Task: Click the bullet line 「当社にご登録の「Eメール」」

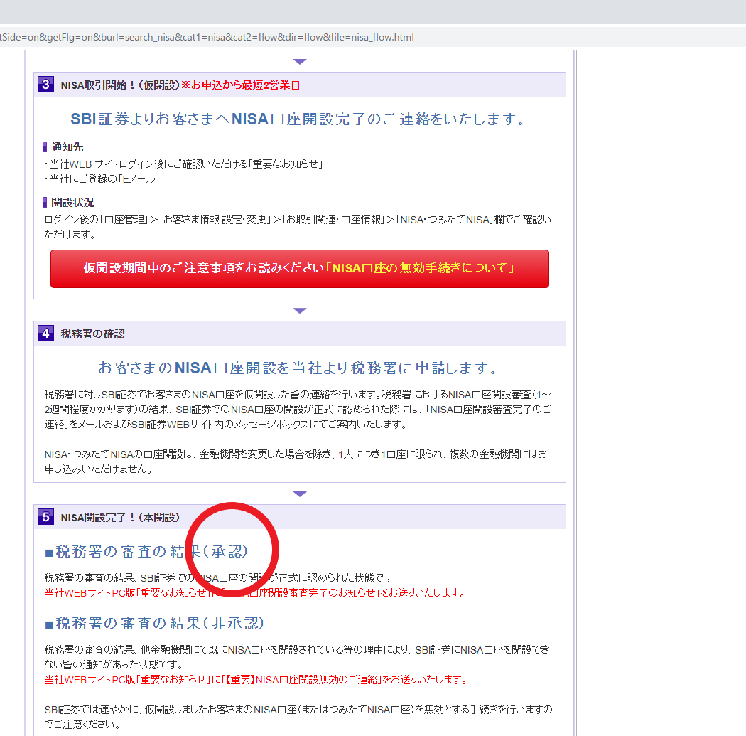Action: pos(102,179)
